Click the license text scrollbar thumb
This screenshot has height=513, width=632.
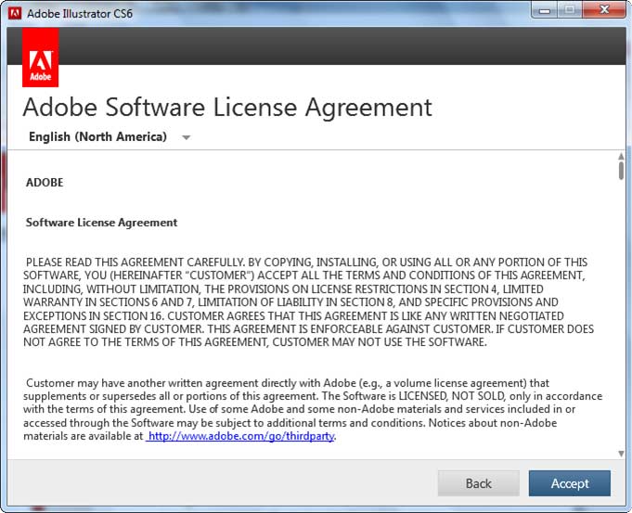coord(621,171)
